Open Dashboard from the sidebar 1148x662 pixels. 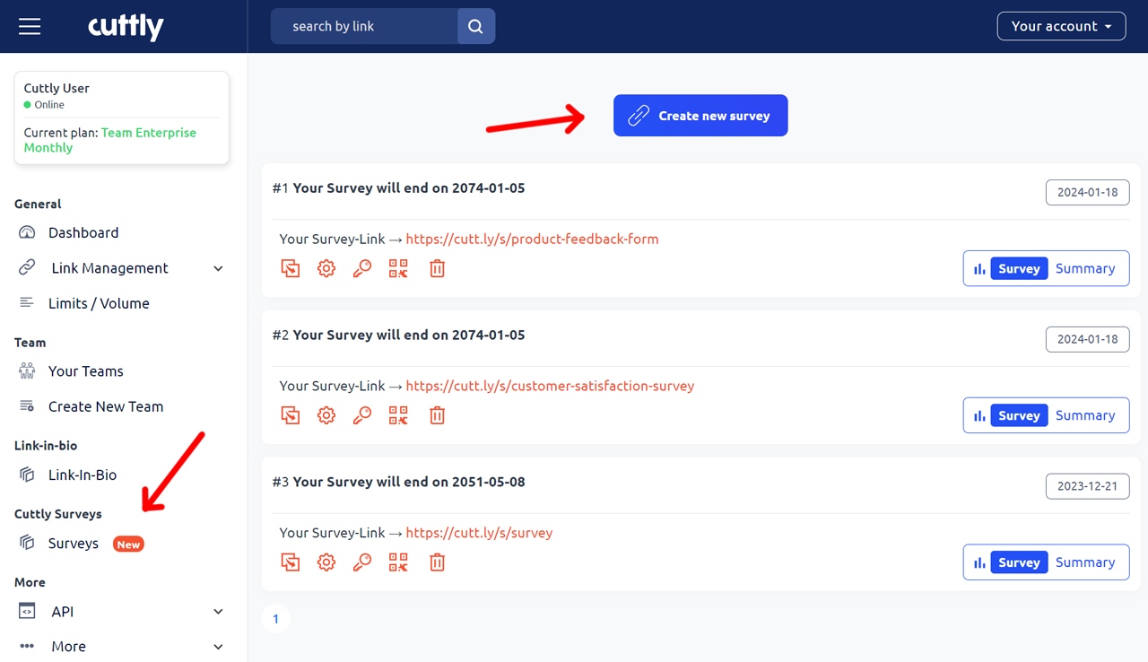(x=83, y=232)
